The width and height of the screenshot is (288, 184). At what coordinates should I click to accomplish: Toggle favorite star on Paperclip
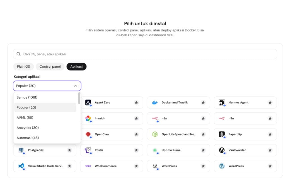click(270, 134)
